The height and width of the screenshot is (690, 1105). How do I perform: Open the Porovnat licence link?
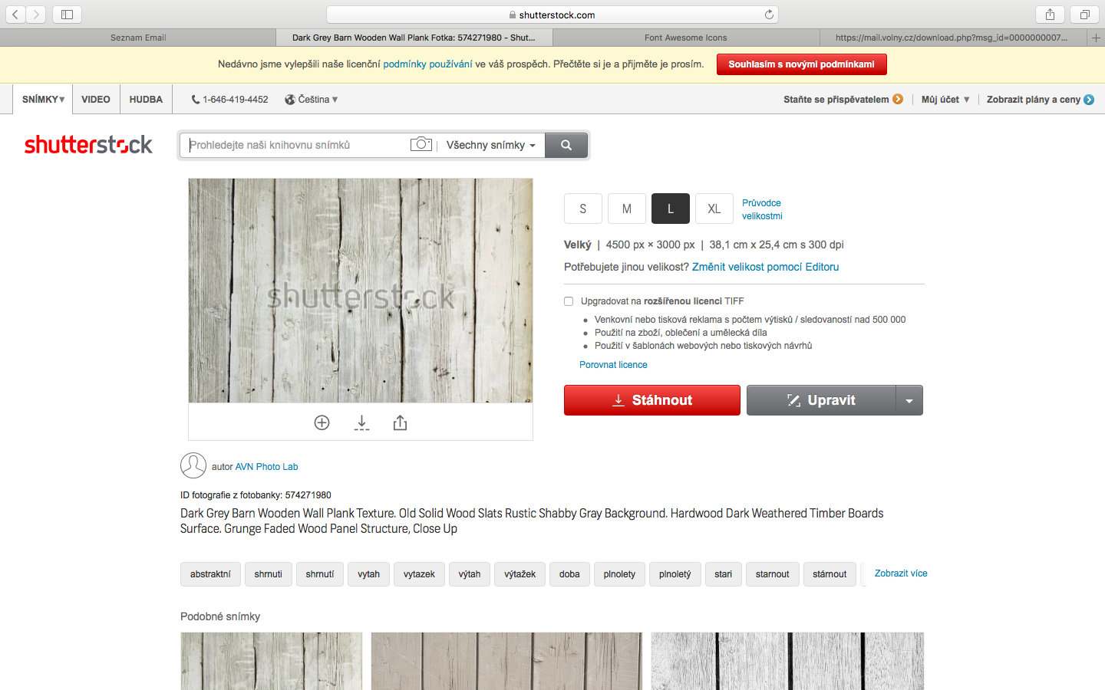pos(613,365)
